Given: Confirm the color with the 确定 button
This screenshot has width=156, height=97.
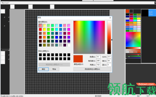Looking at the screenshot, I should click(x=43, y=69).
